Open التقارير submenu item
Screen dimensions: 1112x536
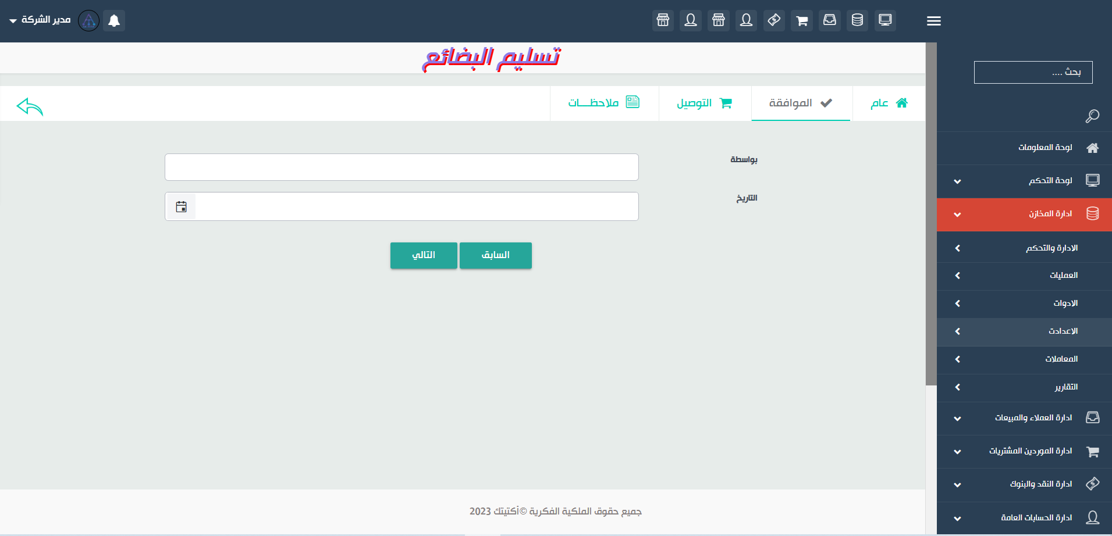[x=1024, y=387]
